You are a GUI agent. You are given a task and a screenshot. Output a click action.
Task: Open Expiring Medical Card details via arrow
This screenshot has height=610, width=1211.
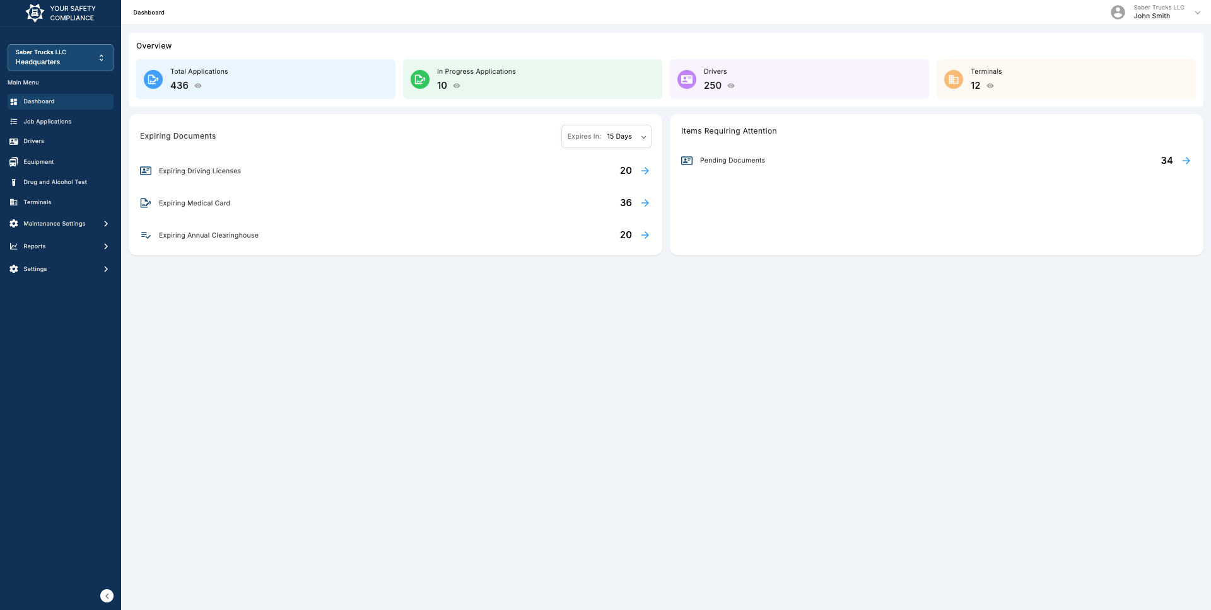(x=645, y=203)
